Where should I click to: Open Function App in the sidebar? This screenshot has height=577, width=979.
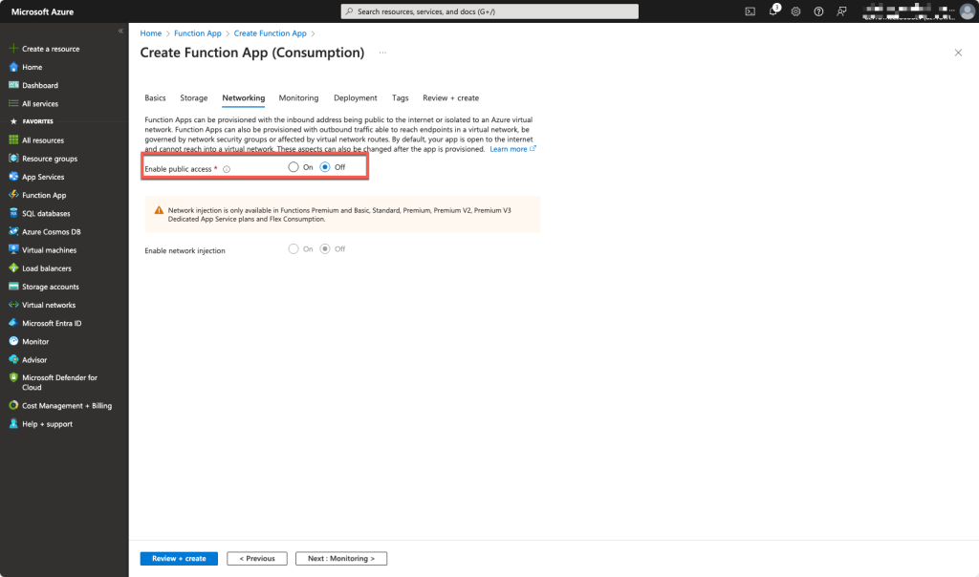click(44, 195)
